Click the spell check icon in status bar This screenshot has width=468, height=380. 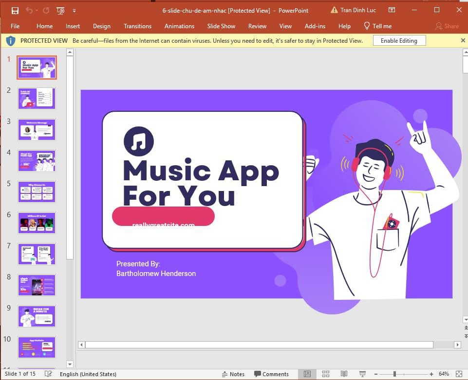coord(48,374)
